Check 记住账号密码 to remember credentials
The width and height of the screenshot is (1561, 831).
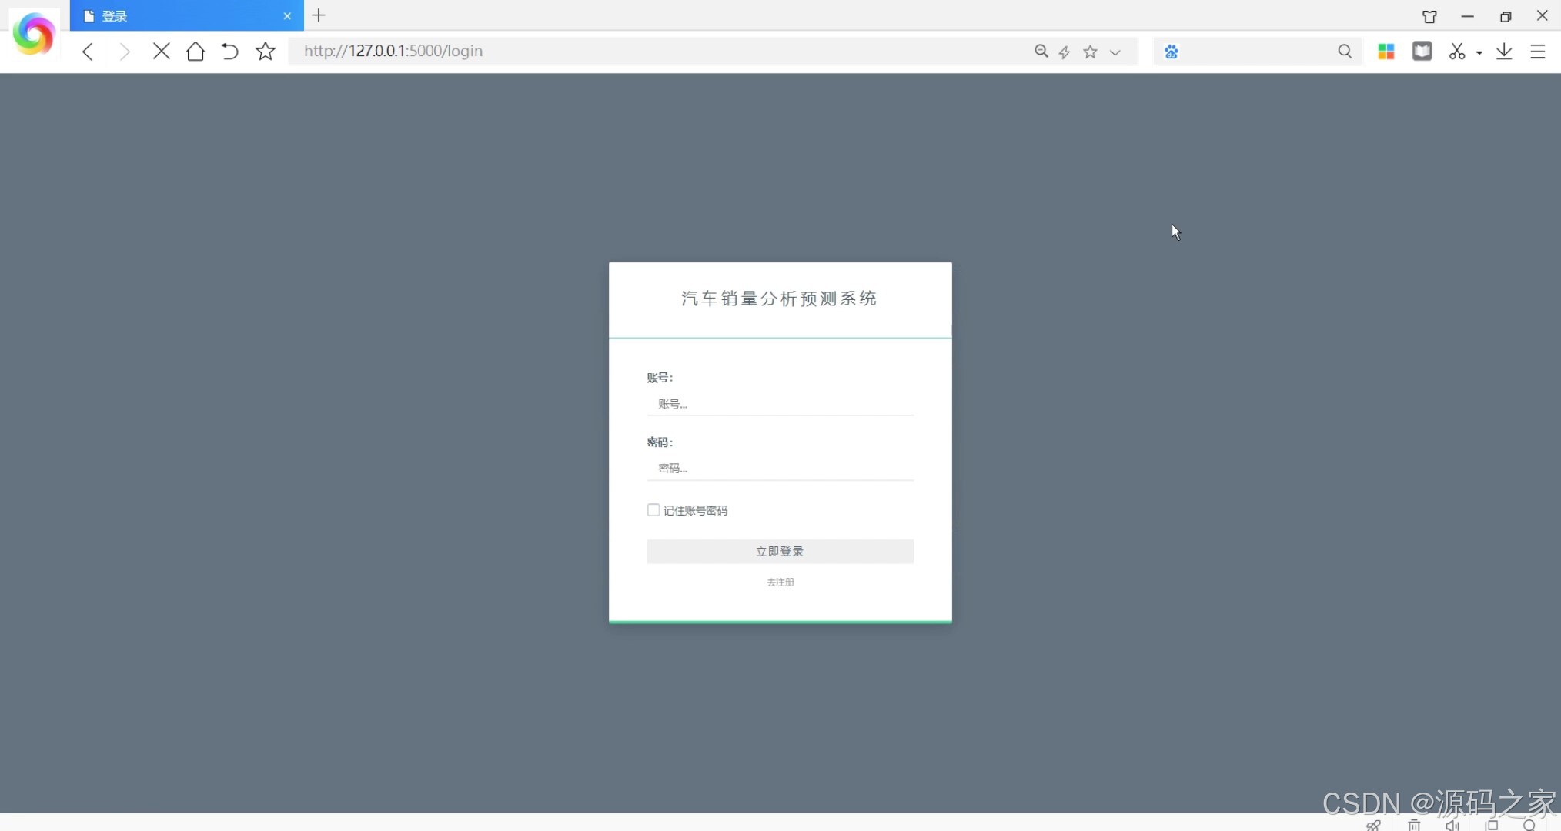click(x=653, y=509)
